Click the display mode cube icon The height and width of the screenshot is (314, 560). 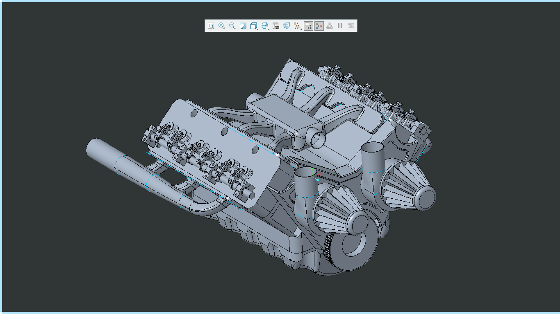[x=254, y=25]
